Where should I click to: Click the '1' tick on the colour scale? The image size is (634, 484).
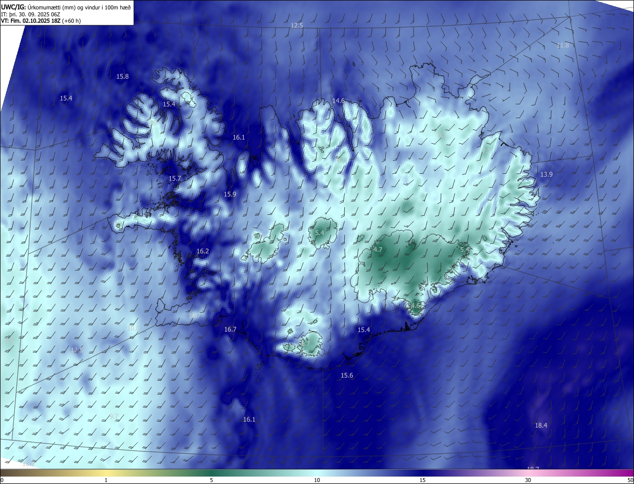(106, 480)
